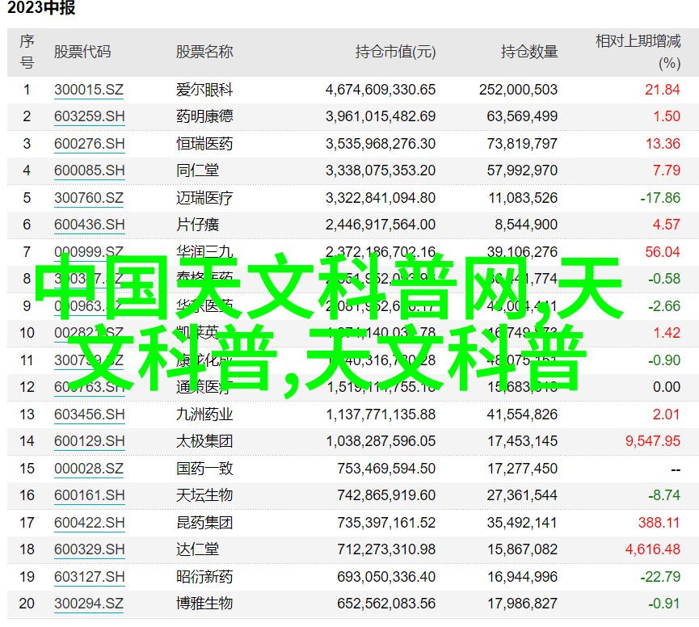Click change percentage 56.04

pyautogui.click(x=663, y=252)
